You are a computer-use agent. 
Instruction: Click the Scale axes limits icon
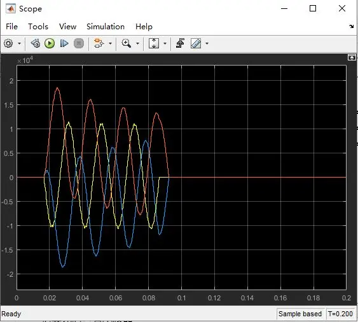point(154,43)
